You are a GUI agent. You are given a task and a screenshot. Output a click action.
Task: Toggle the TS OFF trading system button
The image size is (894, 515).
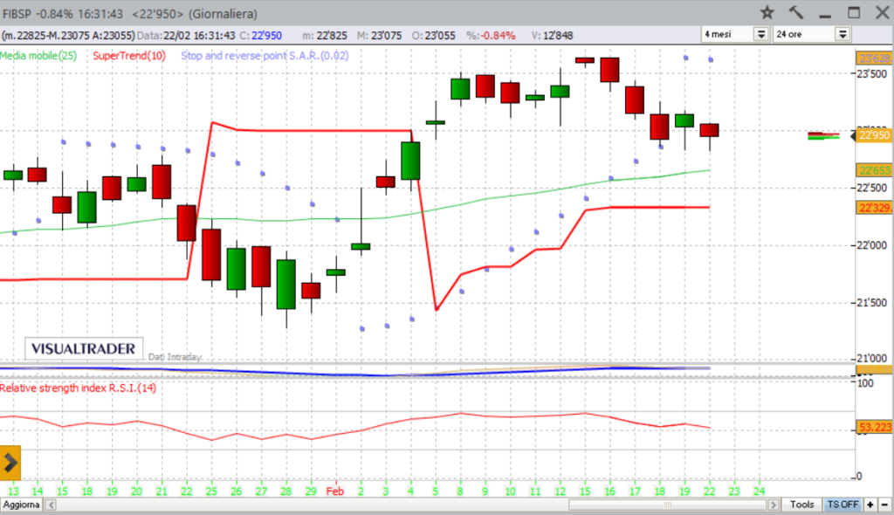coord(843,505)
